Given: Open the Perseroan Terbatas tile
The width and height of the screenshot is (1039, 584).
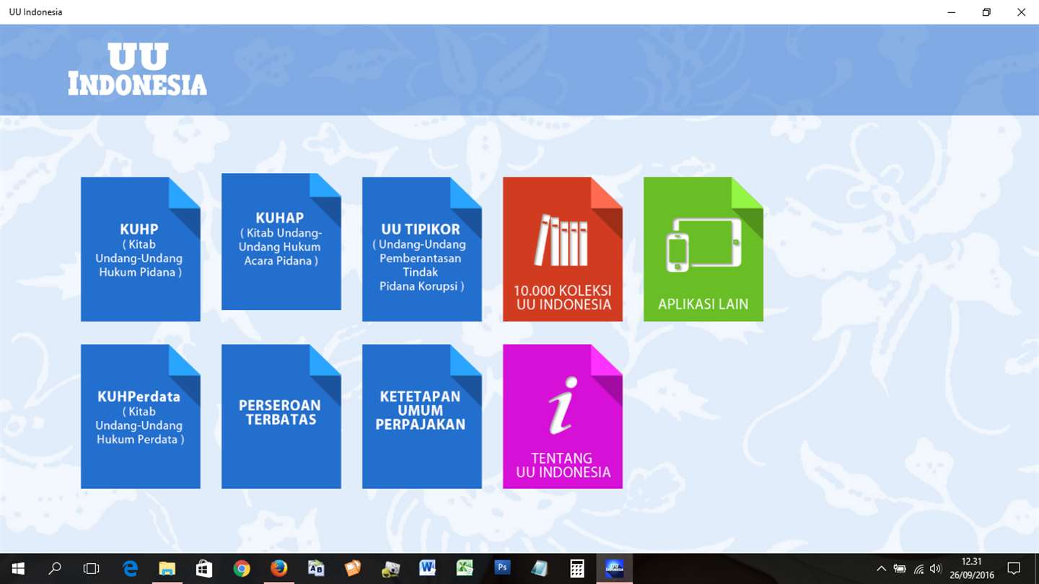Looking at the screenshot, I should [281, 417].
